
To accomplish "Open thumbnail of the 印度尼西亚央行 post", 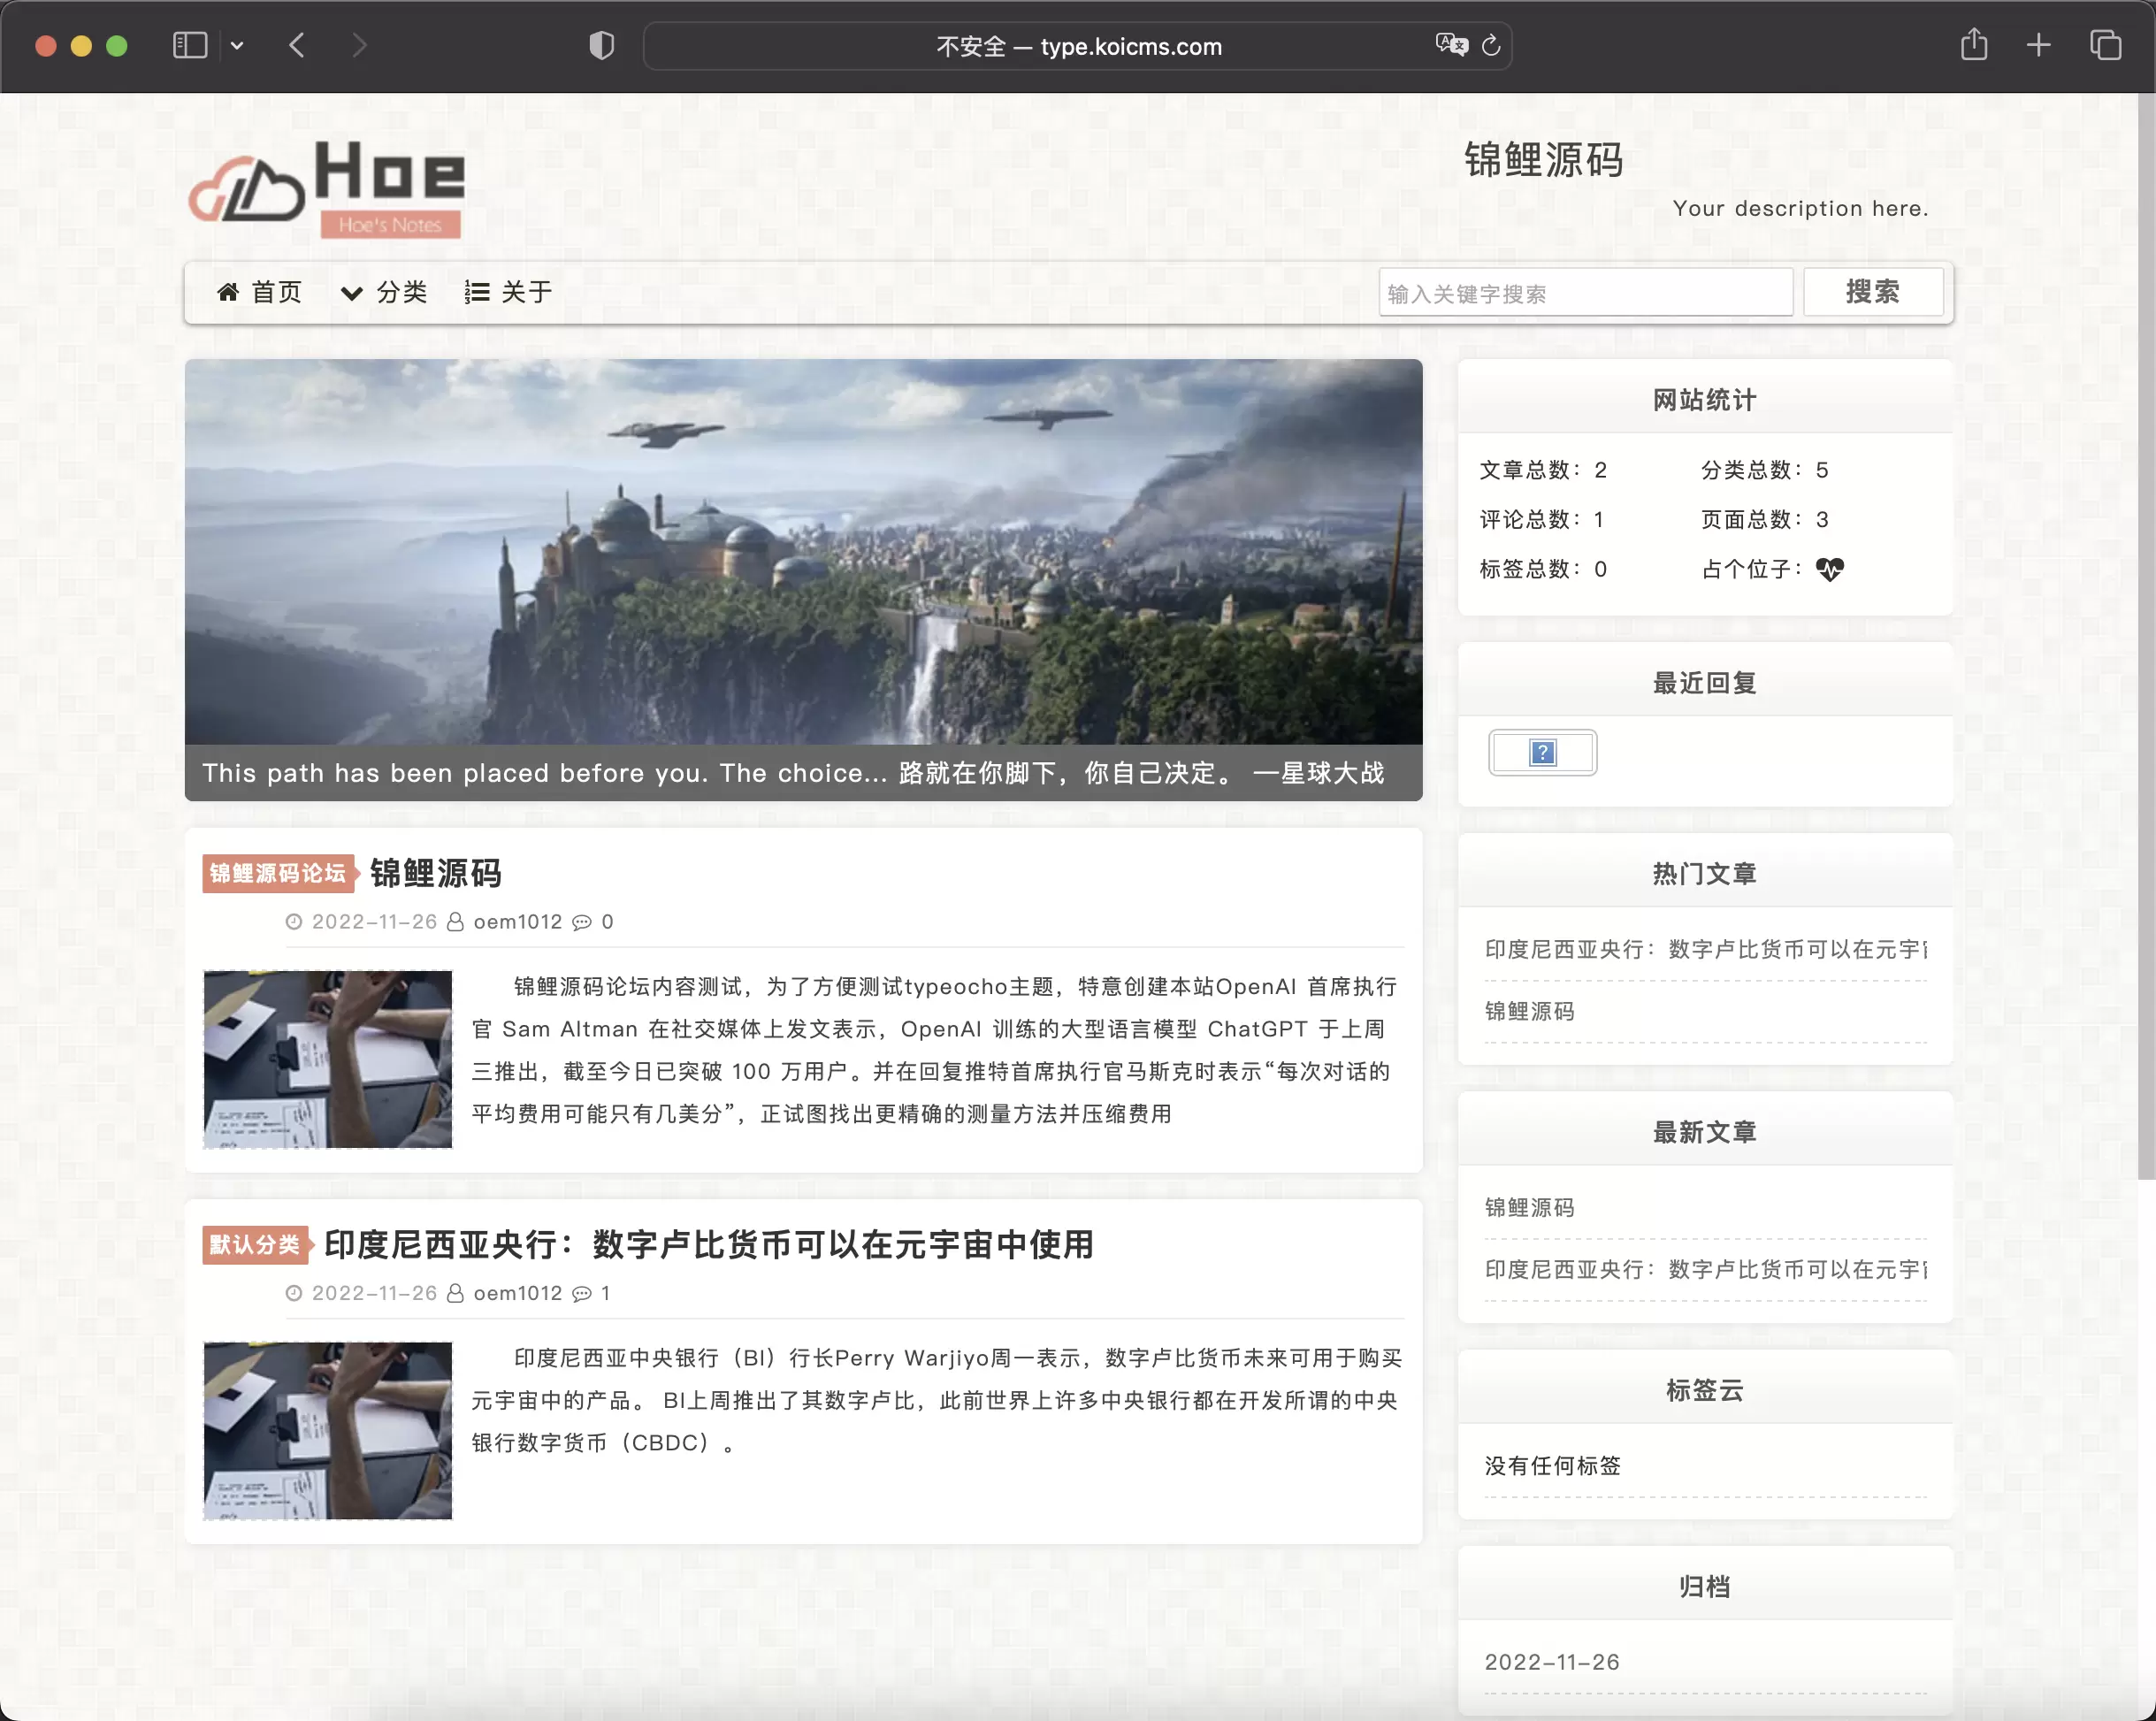I will point(328,1431).
